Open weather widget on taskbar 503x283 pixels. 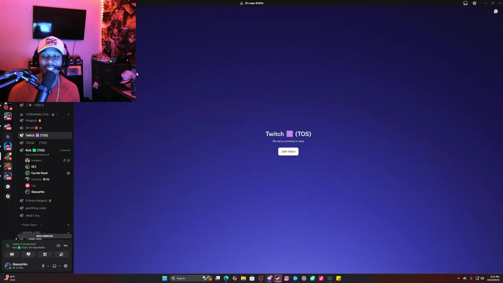click(x=10, y=278)
